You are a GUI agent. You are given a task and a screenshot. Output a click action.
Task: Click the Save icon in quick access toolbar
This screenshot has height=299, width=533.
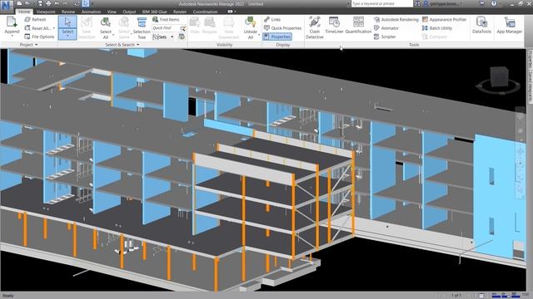pyautogui.click(x=40, y=3)
